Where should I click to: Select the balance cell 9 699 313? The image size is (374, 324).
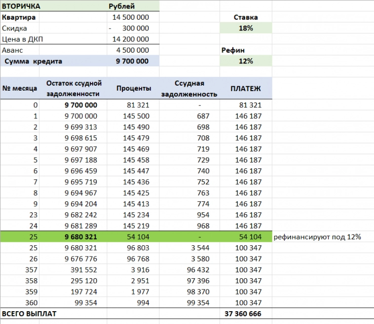pyautogui.click(x=81, y=127)
